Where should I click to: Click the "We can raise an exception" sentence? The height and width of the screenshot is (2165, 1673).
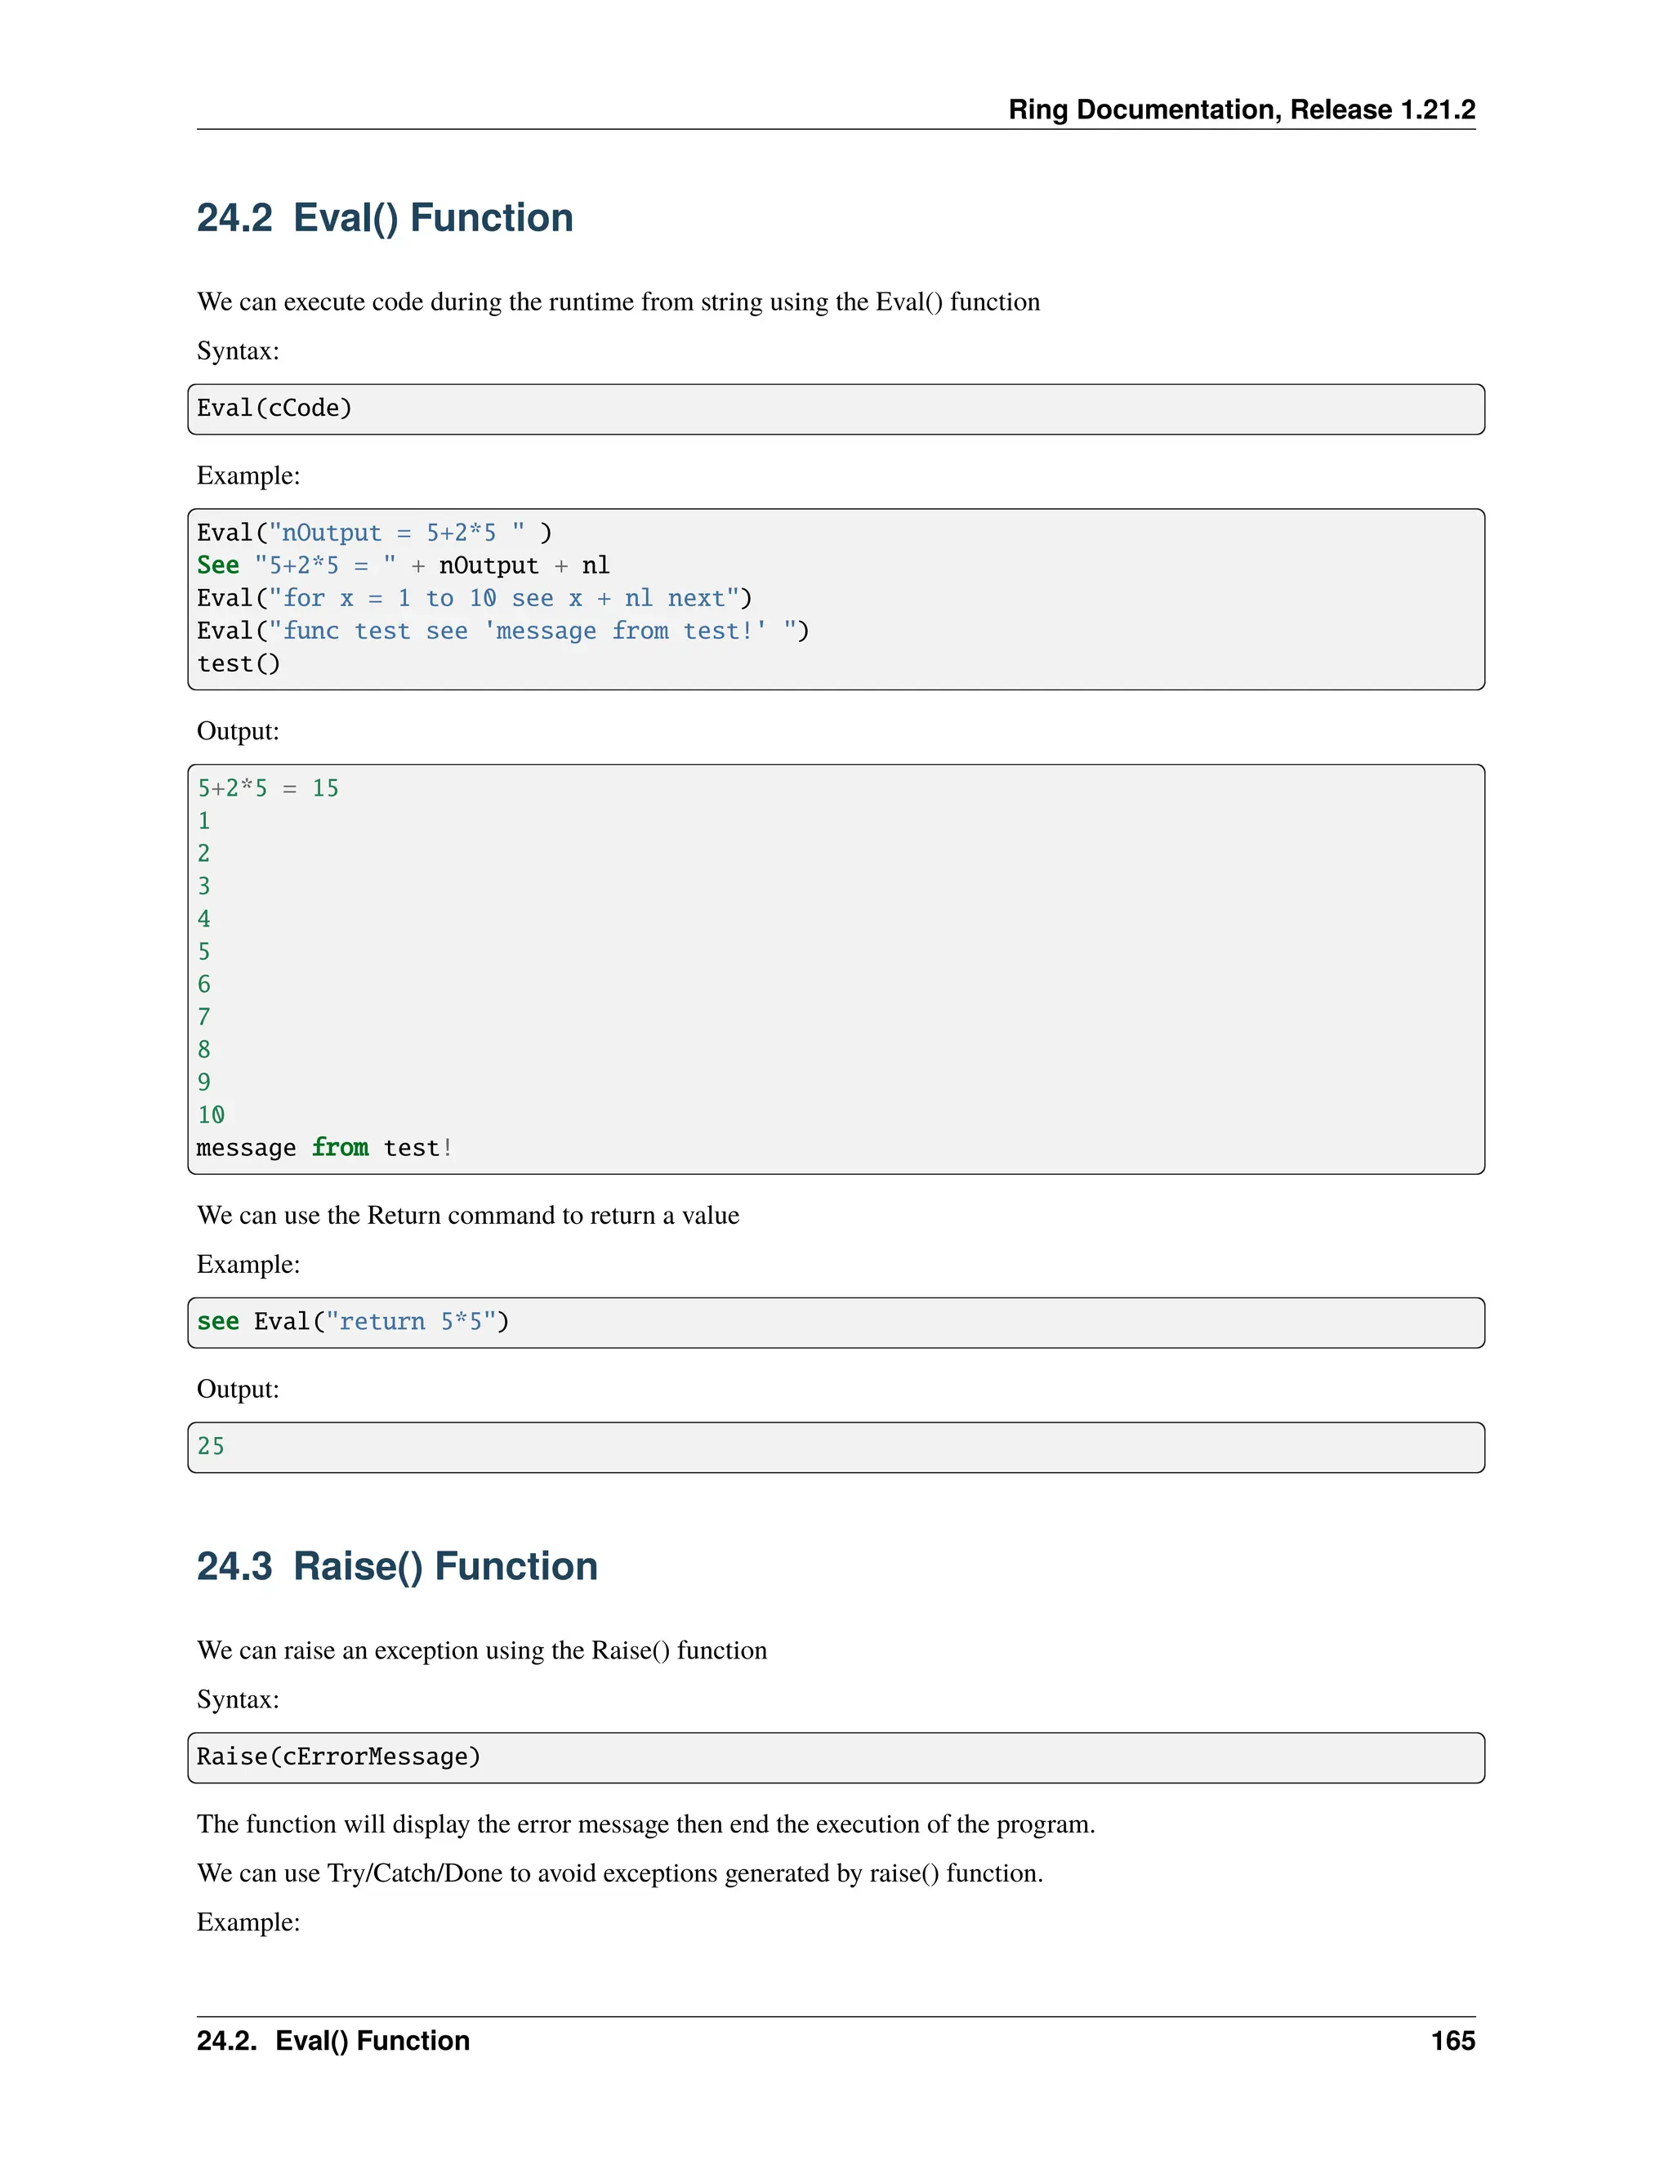click(x=482, y=1650)
